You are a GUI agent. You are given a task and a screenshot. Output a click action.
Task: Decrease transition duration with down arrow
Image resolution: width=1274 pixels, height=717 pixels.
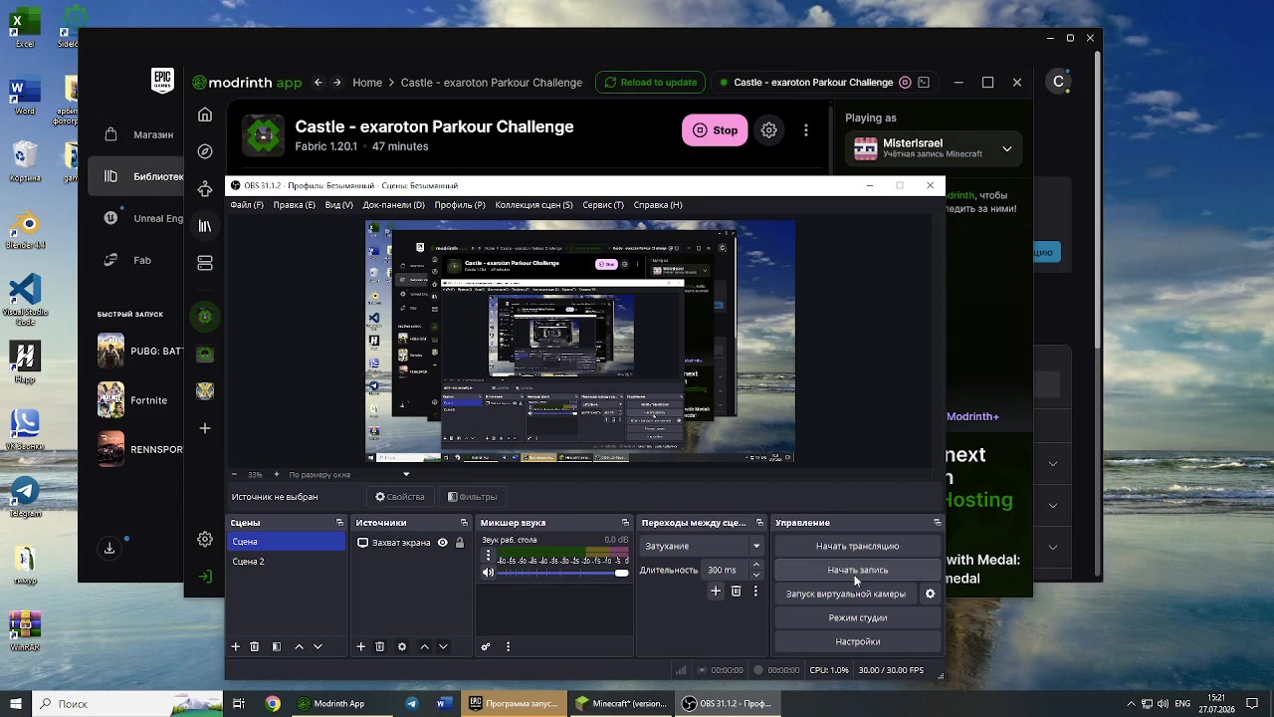coord(756,576)
